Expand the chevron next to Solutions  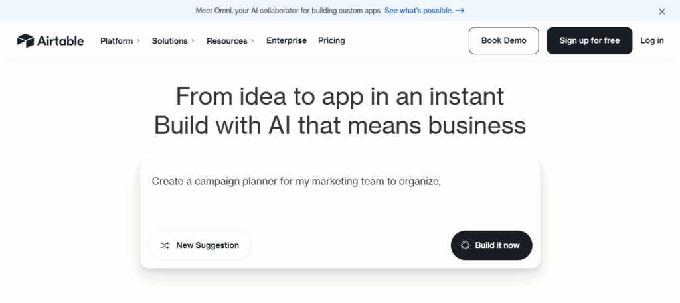[x=193, y=41]
